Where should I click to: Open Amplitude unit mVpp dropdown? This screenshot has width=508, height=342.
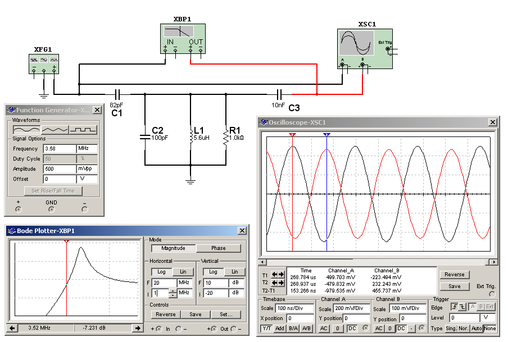pos(87,169)
